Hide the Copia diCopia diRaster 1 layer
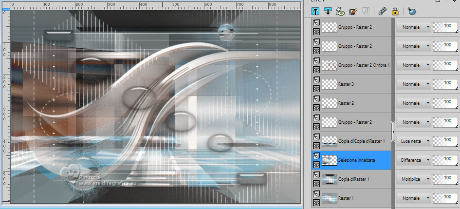 316,146
